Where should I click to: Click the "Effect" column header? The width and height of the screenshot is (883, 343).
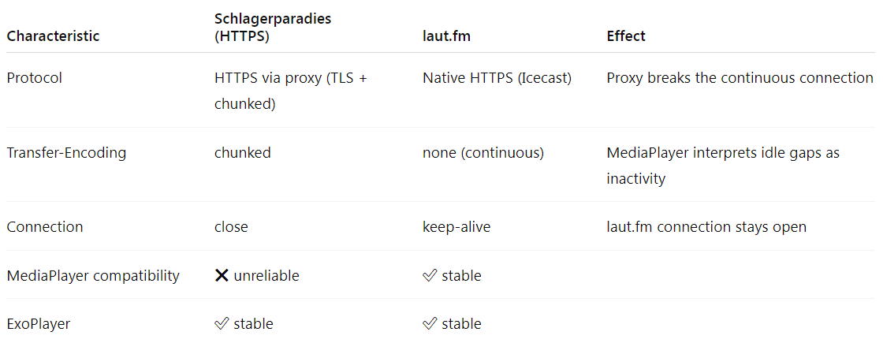626,36
